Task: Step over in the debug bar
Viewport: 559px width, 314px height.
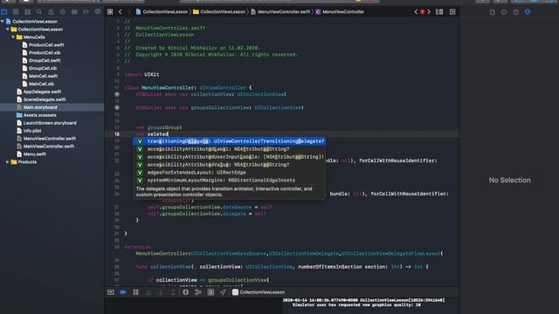Action: 148,292
